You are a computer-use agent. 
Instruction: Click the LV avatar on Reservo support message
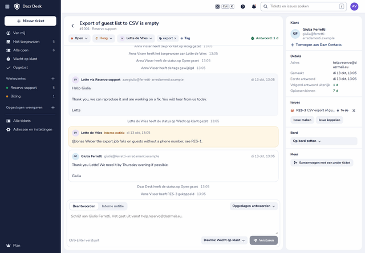click(x=75, y=80)
